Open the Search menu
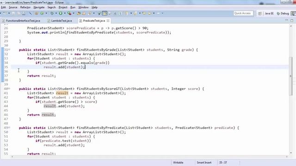The width and height of the screenshot is (296, 166). (x=51, y=7)
